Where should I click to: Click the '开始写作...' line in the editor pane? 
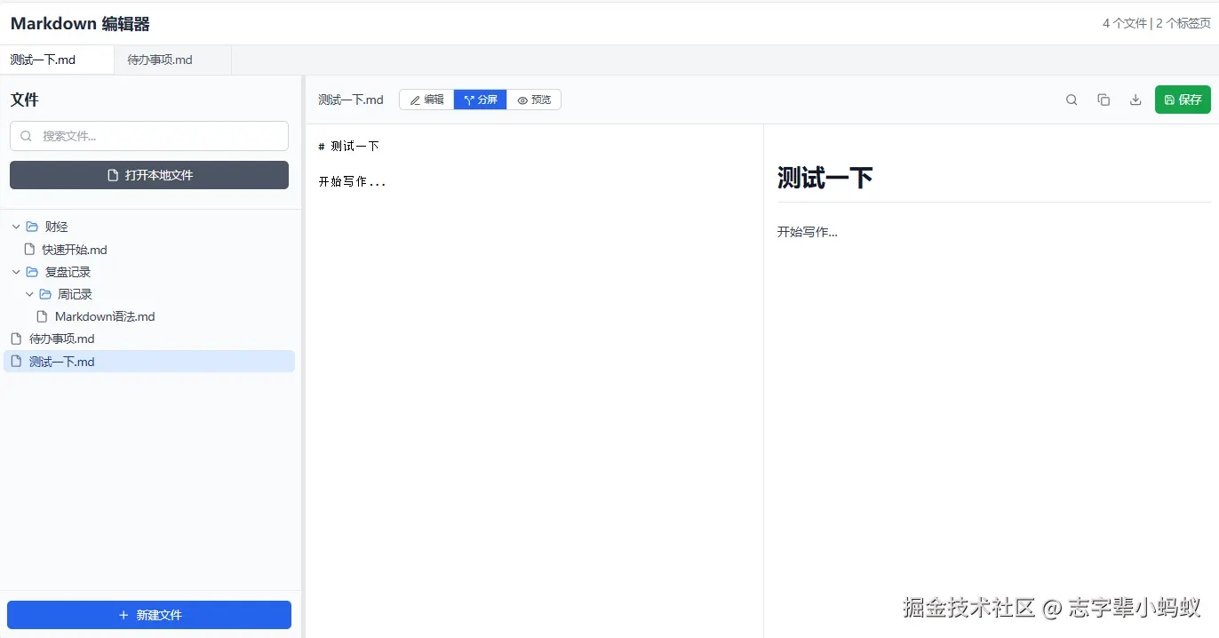click(353, 181)
